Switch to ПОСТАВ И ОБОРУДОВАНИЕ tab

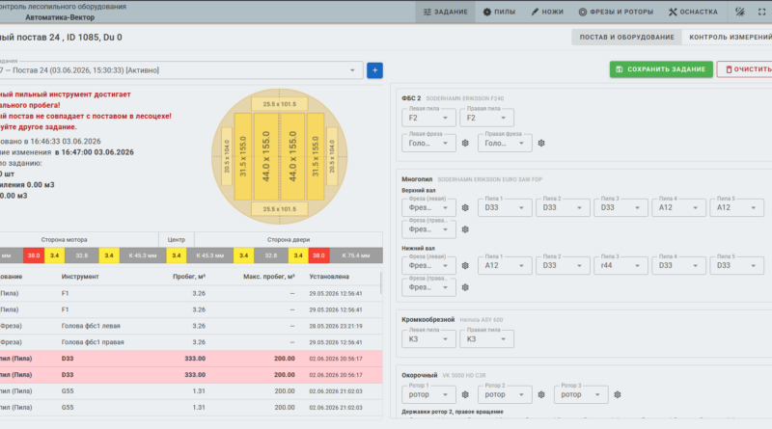coord(626,37)
